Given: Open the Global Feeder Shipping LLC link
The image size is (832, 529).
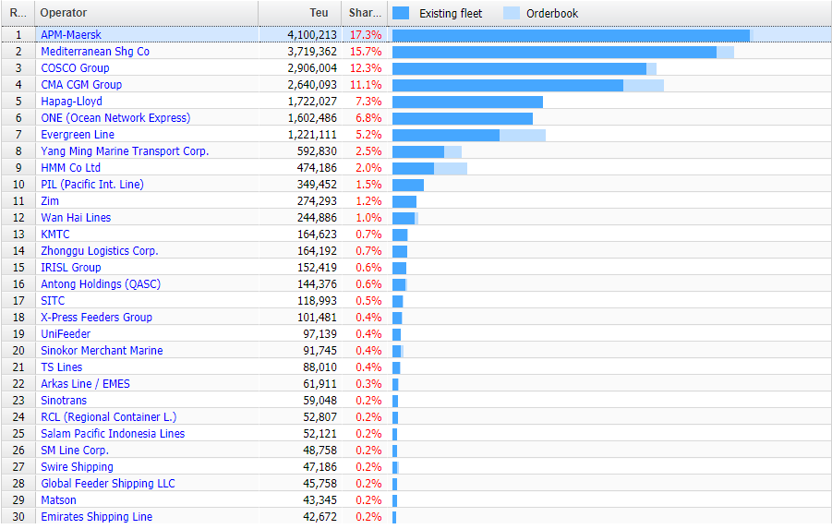Looking at the screenshot, I should click(x=108, y=484).
